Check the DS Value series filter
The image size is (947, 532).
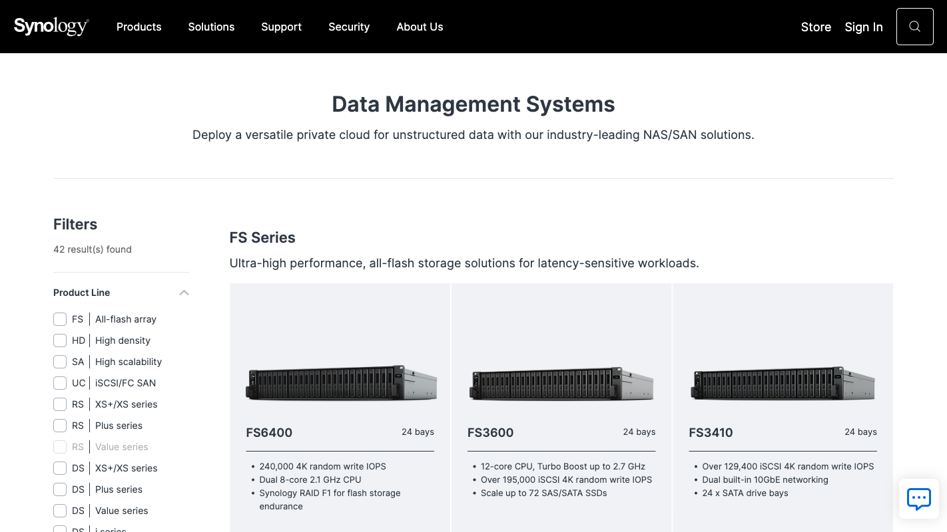point(60,511)
